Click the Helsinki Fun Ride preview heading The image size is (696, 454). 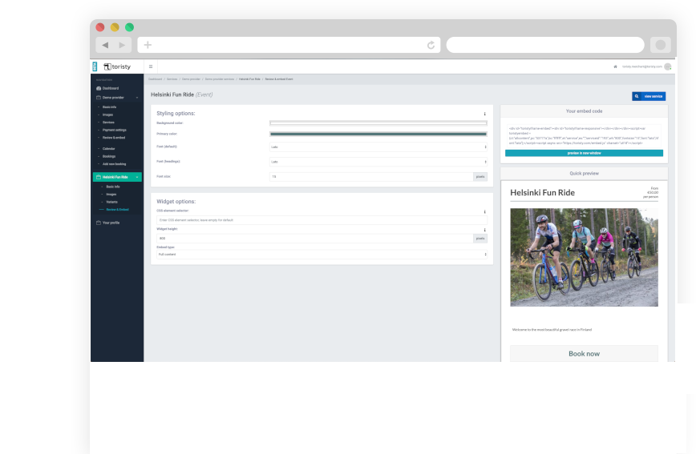click(542, 192)
